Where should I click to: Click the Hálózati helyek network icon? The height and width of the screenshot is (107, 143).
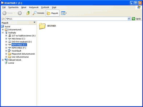[x=6, y=60]
